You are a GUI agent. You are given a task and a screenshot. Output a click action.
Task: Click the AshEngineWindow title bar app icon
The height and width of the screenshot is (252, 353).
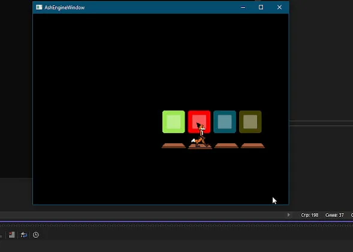pyautogui.click(x=39, y=7)
